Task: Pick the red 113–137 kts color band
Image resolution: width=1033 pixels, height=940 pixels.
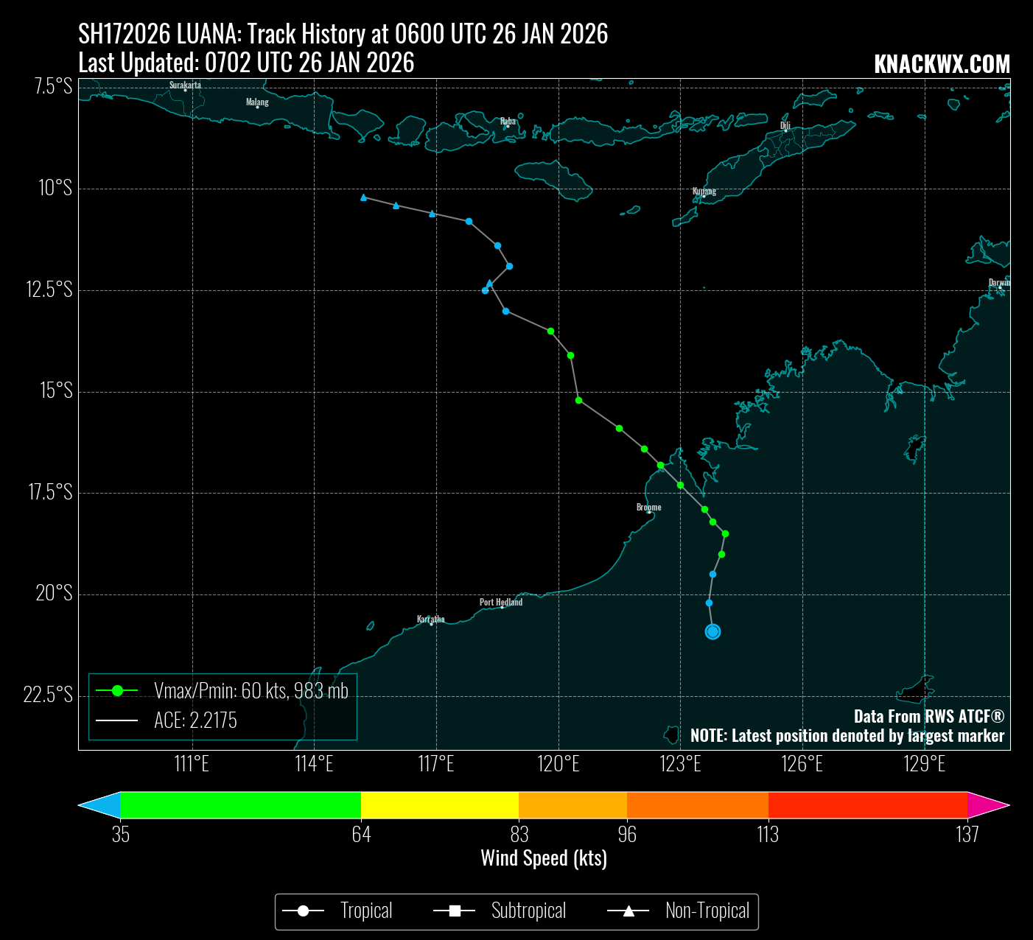Action: pyautogui.click(x=867, y=805)
